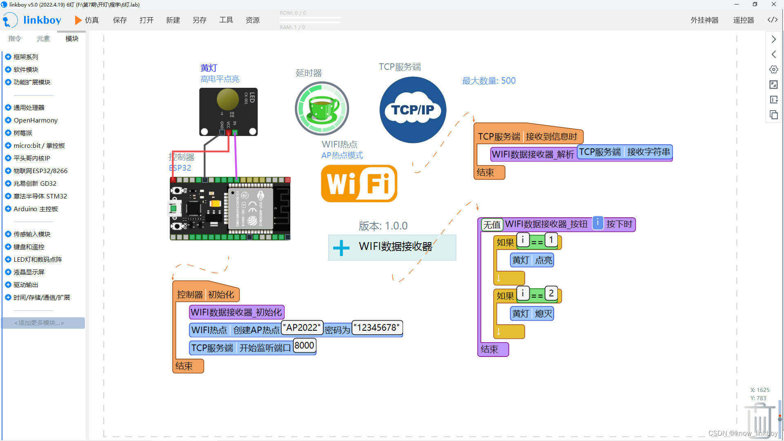
Task: Click the <添加更多模块...> button
Action: [x=43, y=323]
